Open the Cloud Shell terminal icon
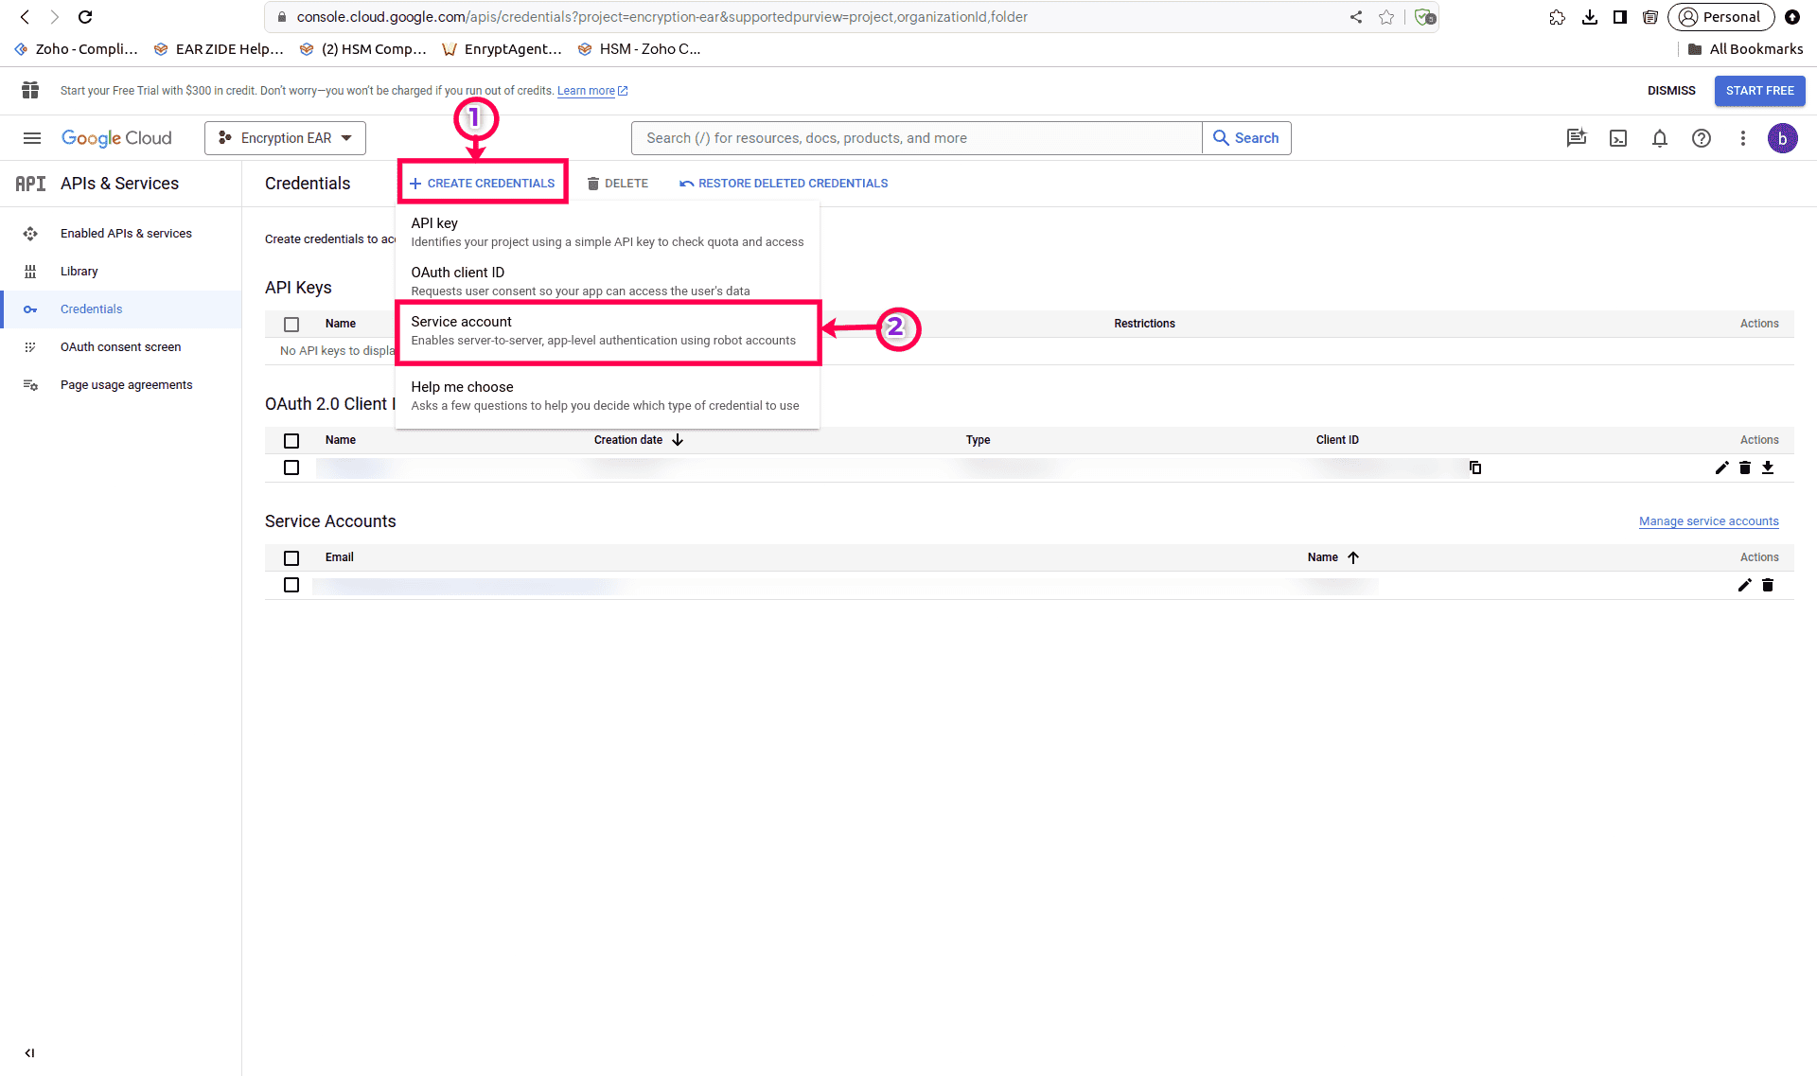This screenshot has width=1817, height=1076. [x=1618, y=138]
